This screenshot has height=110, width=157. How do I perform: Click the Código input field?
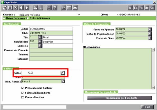coord(51,29)
